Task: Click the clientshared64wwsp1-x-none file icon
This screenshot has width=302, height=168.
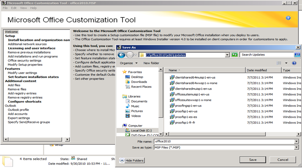Action: pos(172,83)
